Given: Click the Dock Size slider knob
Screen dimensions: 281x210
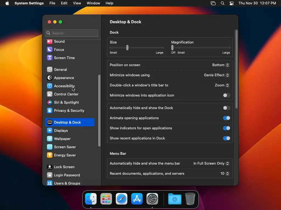Looking at the screenshot, I should click(x=127, y=48).
